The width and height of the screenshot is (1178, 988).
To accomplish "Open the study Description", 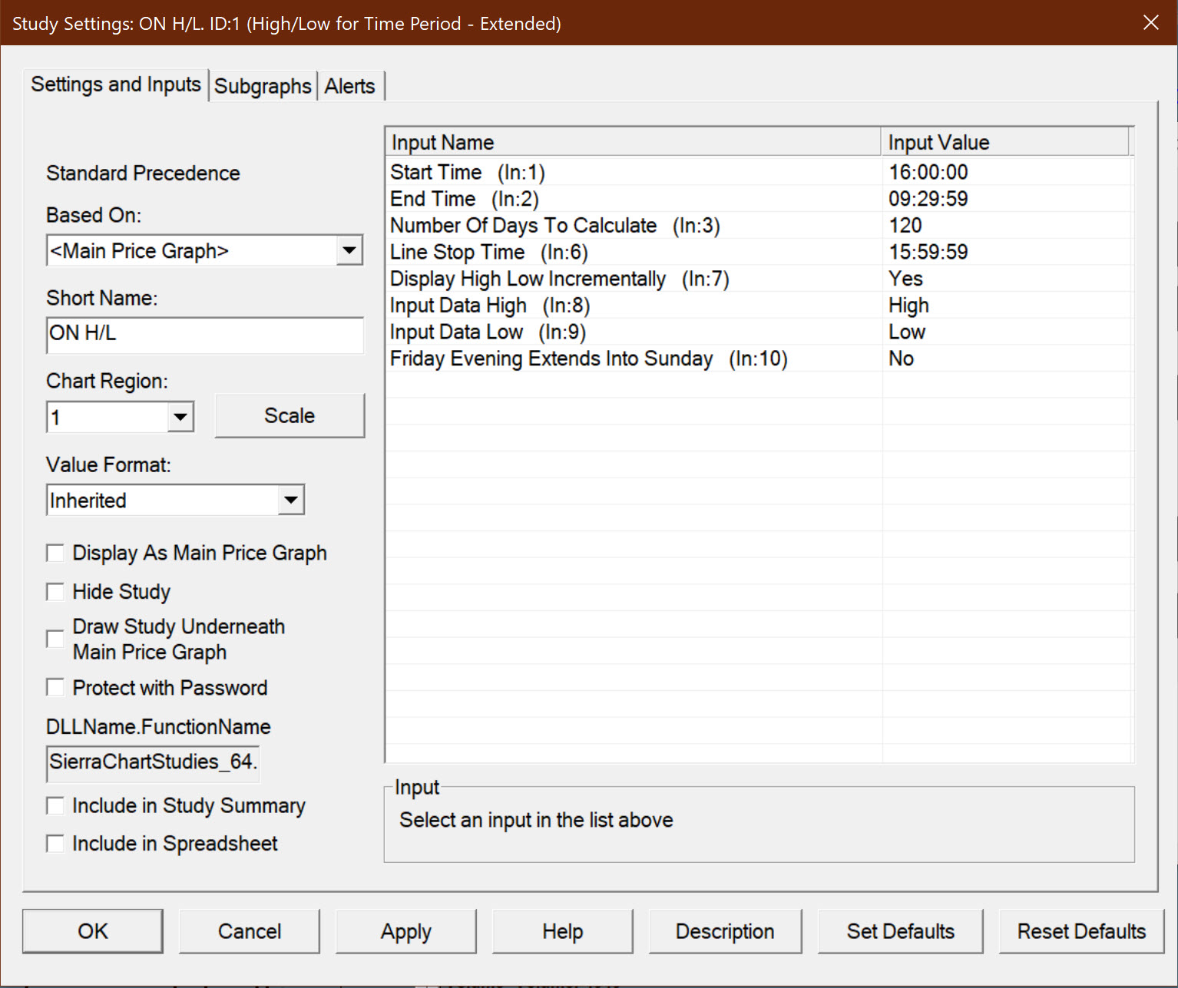I will pos(724,931).
